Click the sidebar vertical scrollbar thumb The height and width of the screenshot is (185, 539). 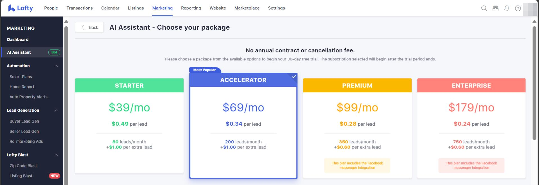pos(66,106)
